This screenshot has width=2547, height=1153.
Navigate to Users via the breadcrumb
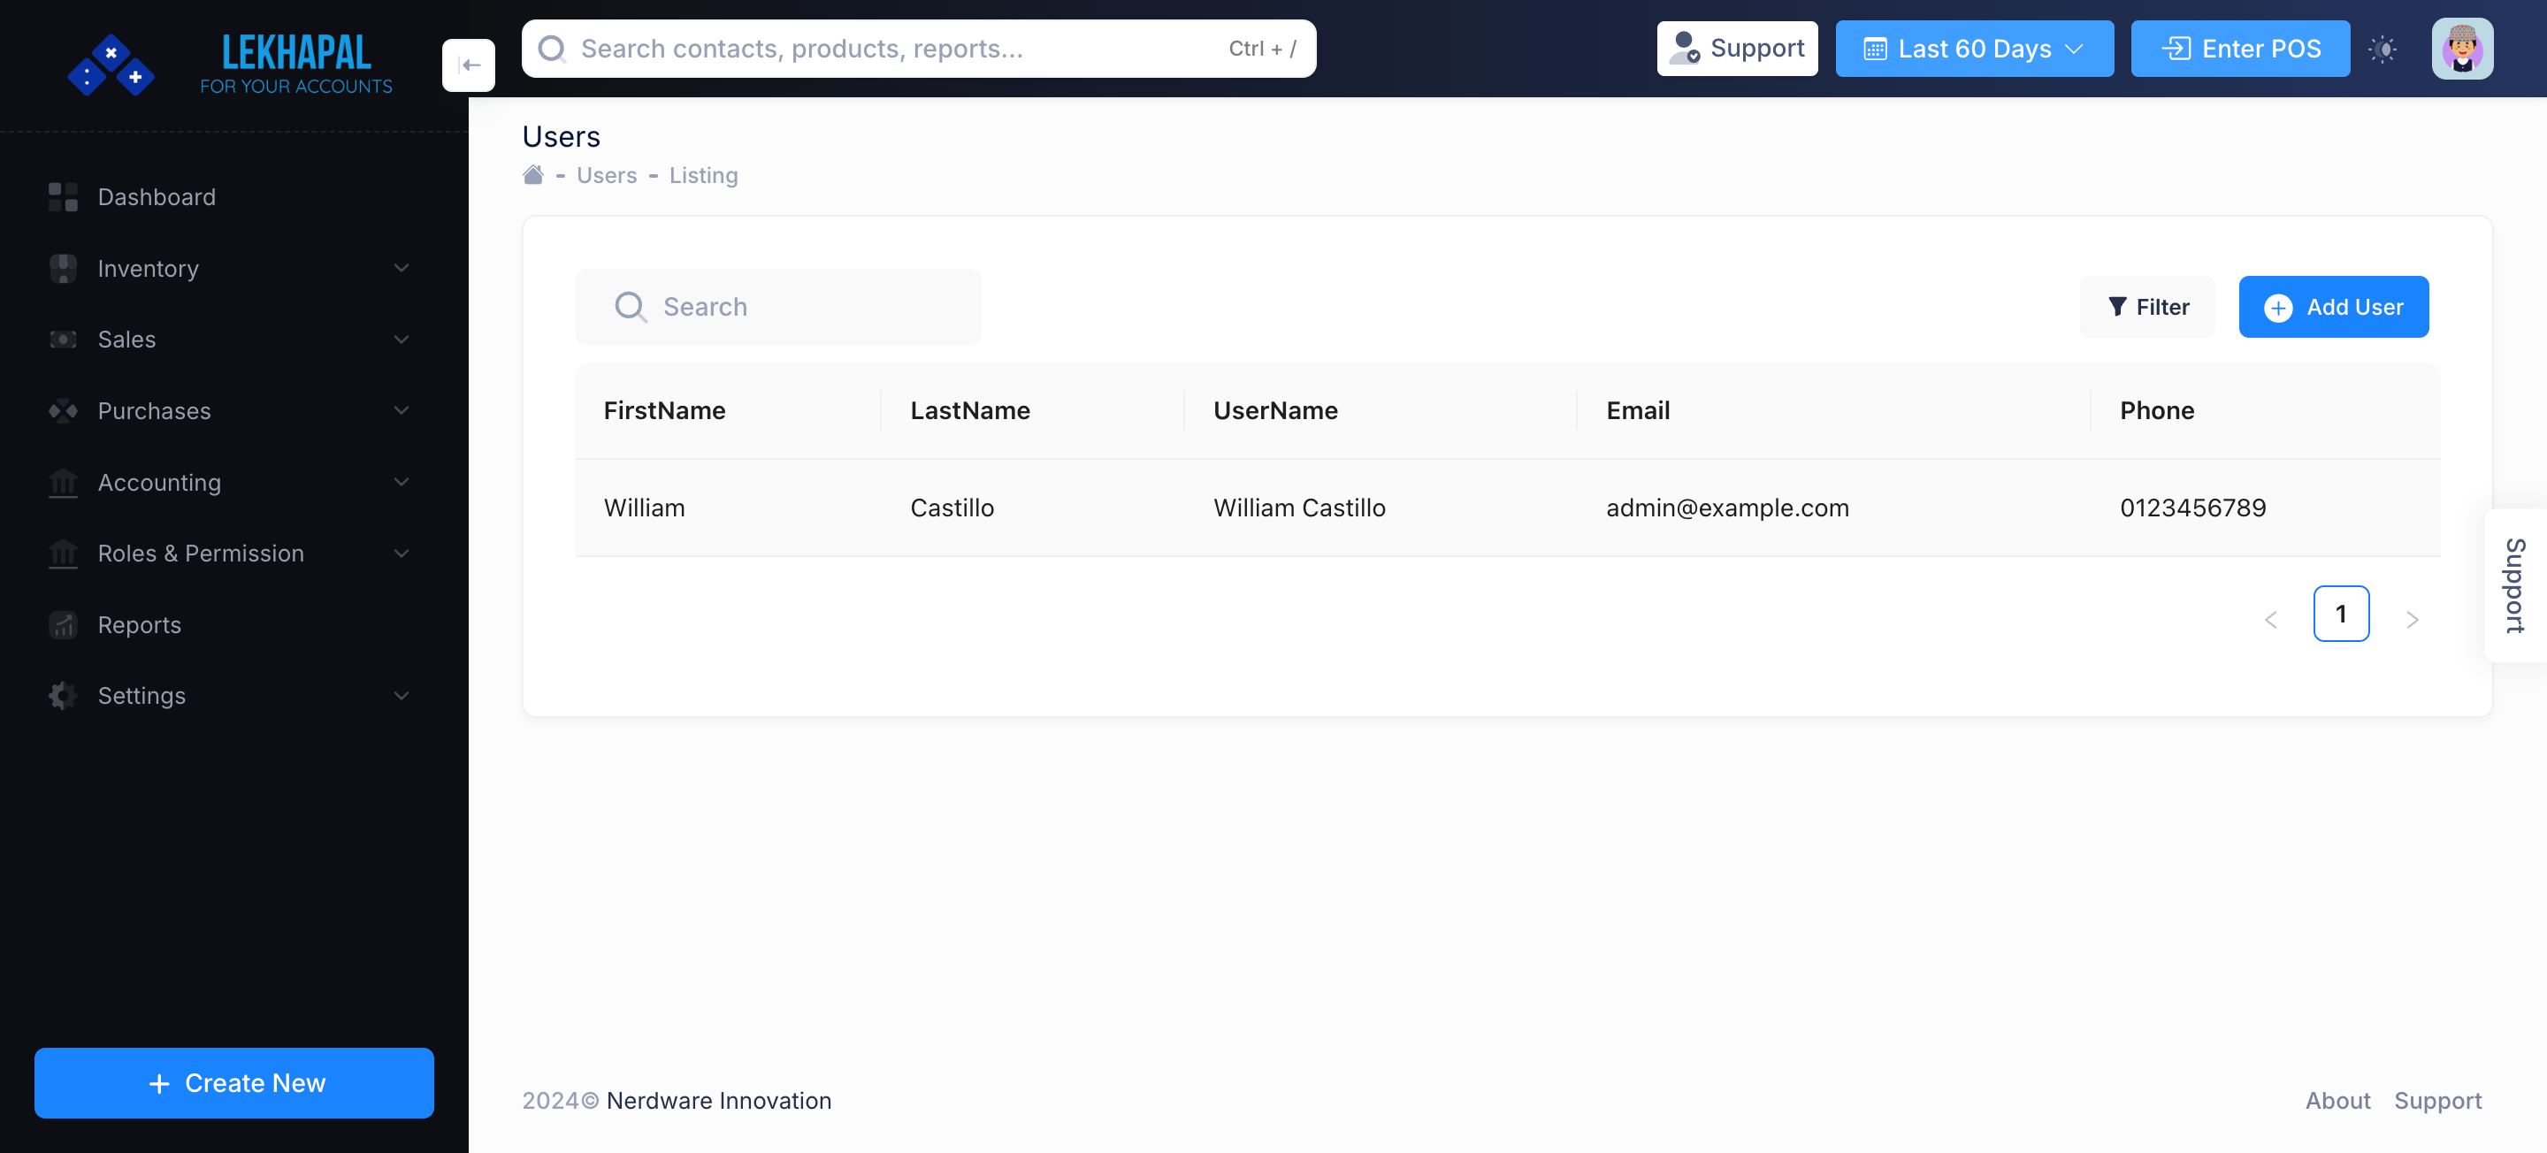tap(606, 175)
